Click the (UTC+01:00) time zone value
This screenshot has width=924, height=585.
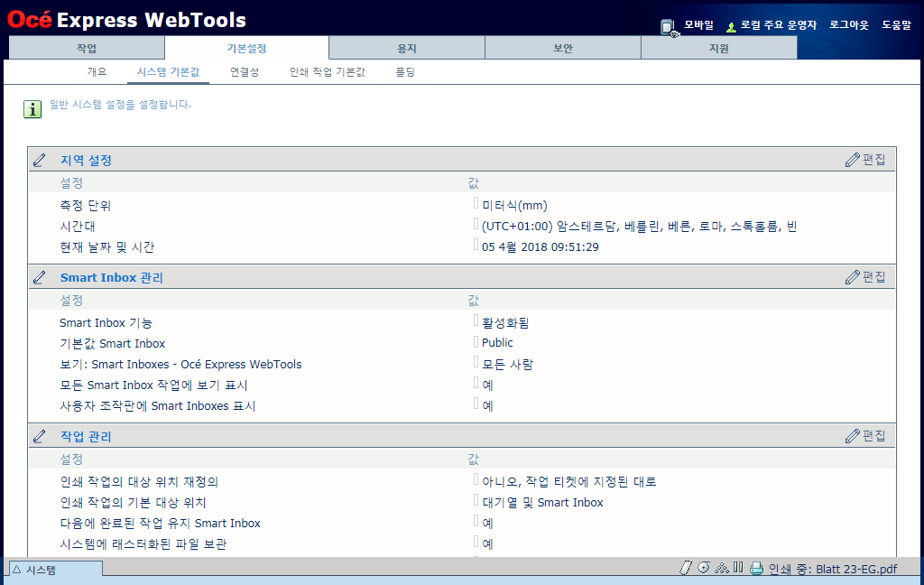(640, 227)
